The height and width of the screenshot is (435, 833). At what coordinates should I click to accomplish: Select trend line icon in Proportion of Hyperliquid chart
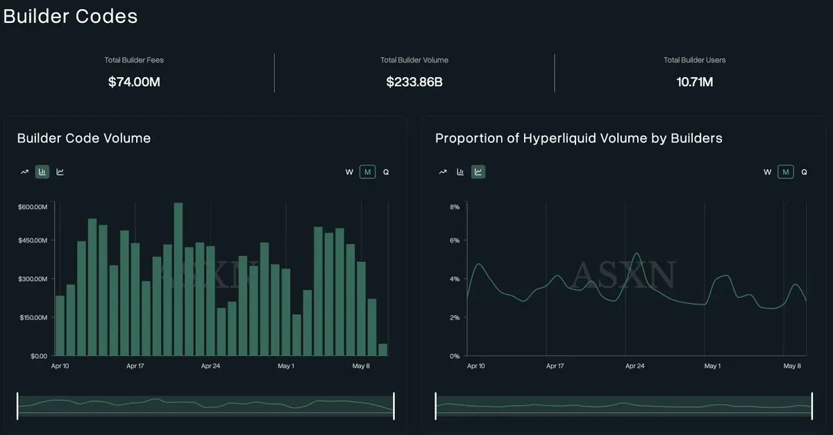click(443, 172)
